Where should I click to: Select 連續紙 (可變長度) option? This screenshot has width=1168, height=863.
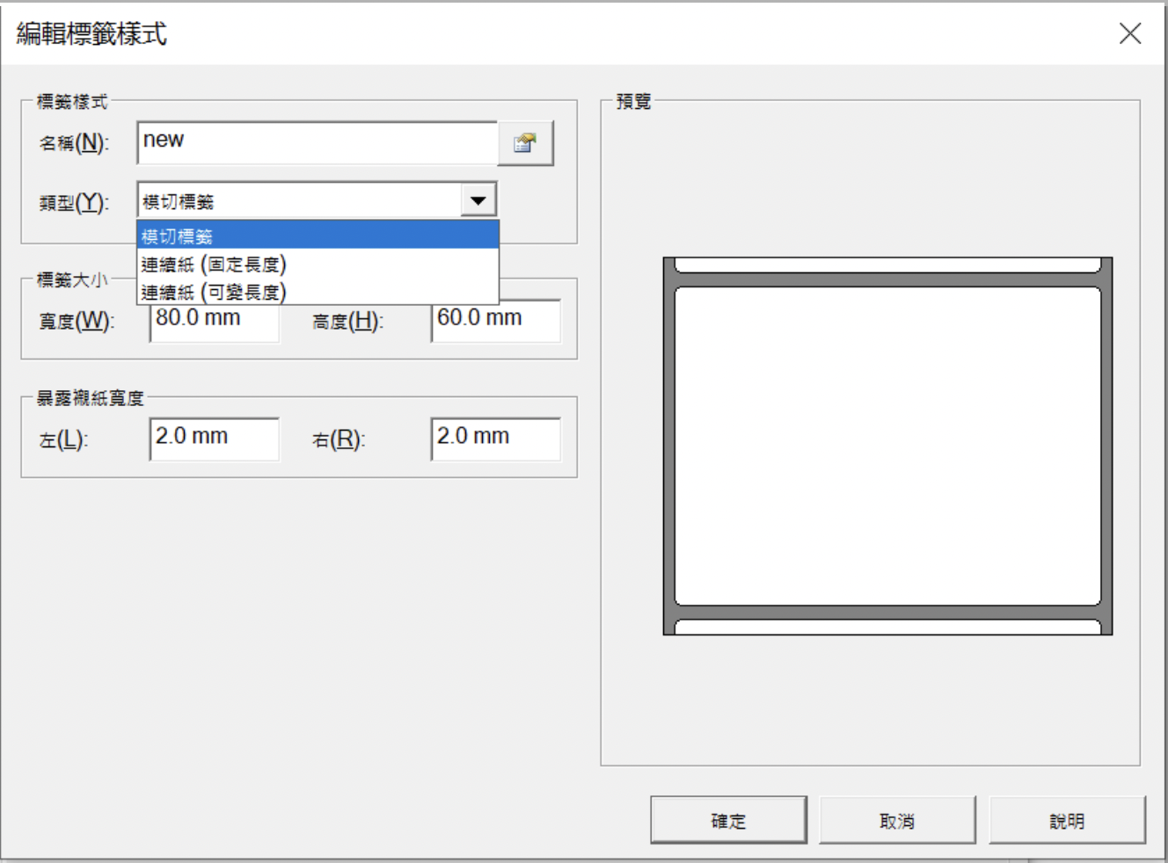coord(318,292)
